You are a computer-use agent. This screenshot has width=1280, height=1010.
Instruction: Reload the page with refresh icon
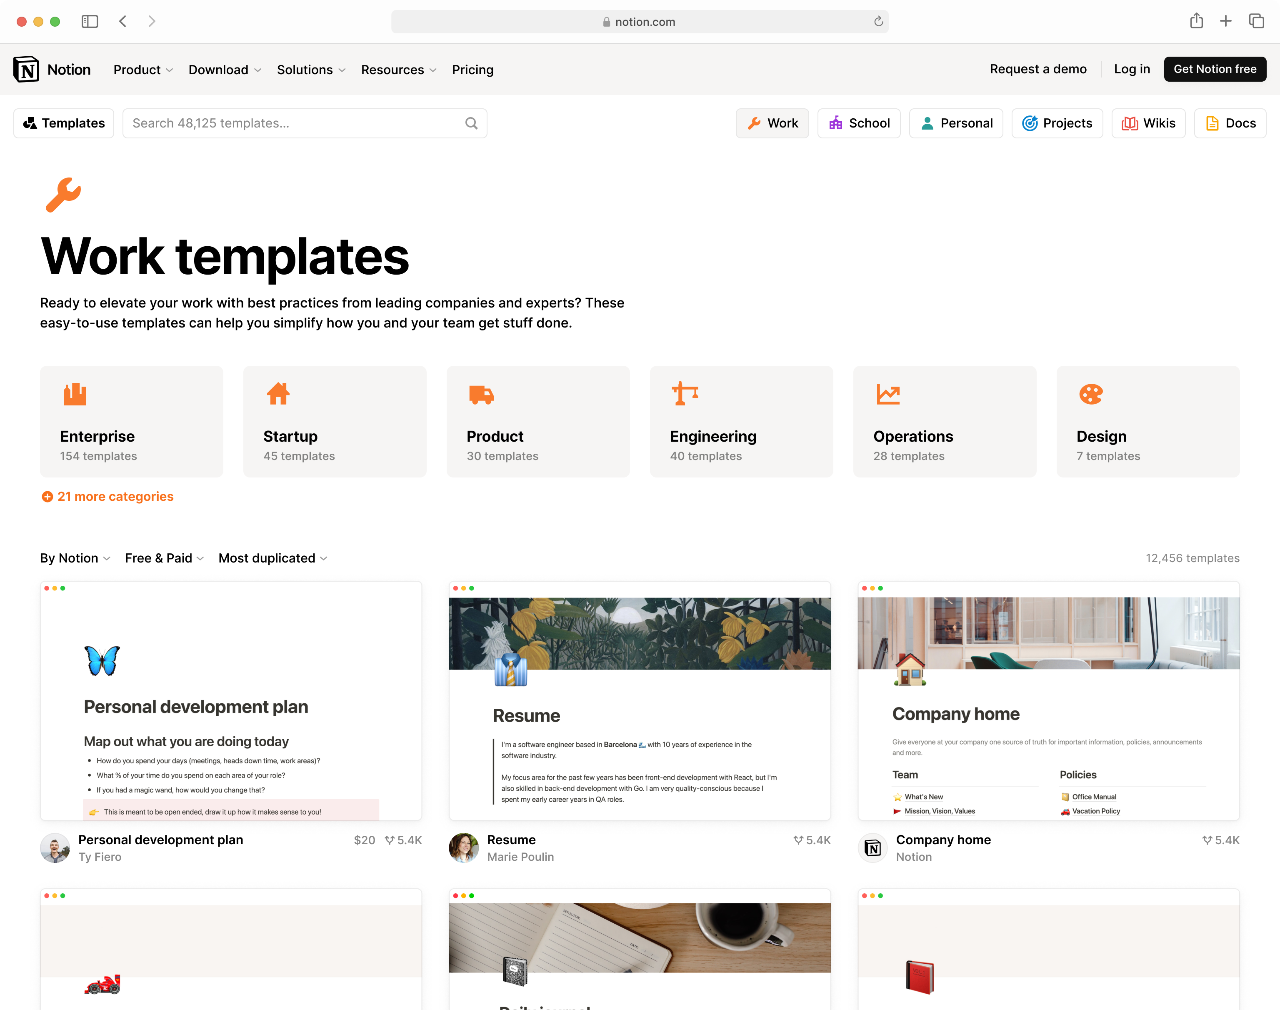pos(879,22)
